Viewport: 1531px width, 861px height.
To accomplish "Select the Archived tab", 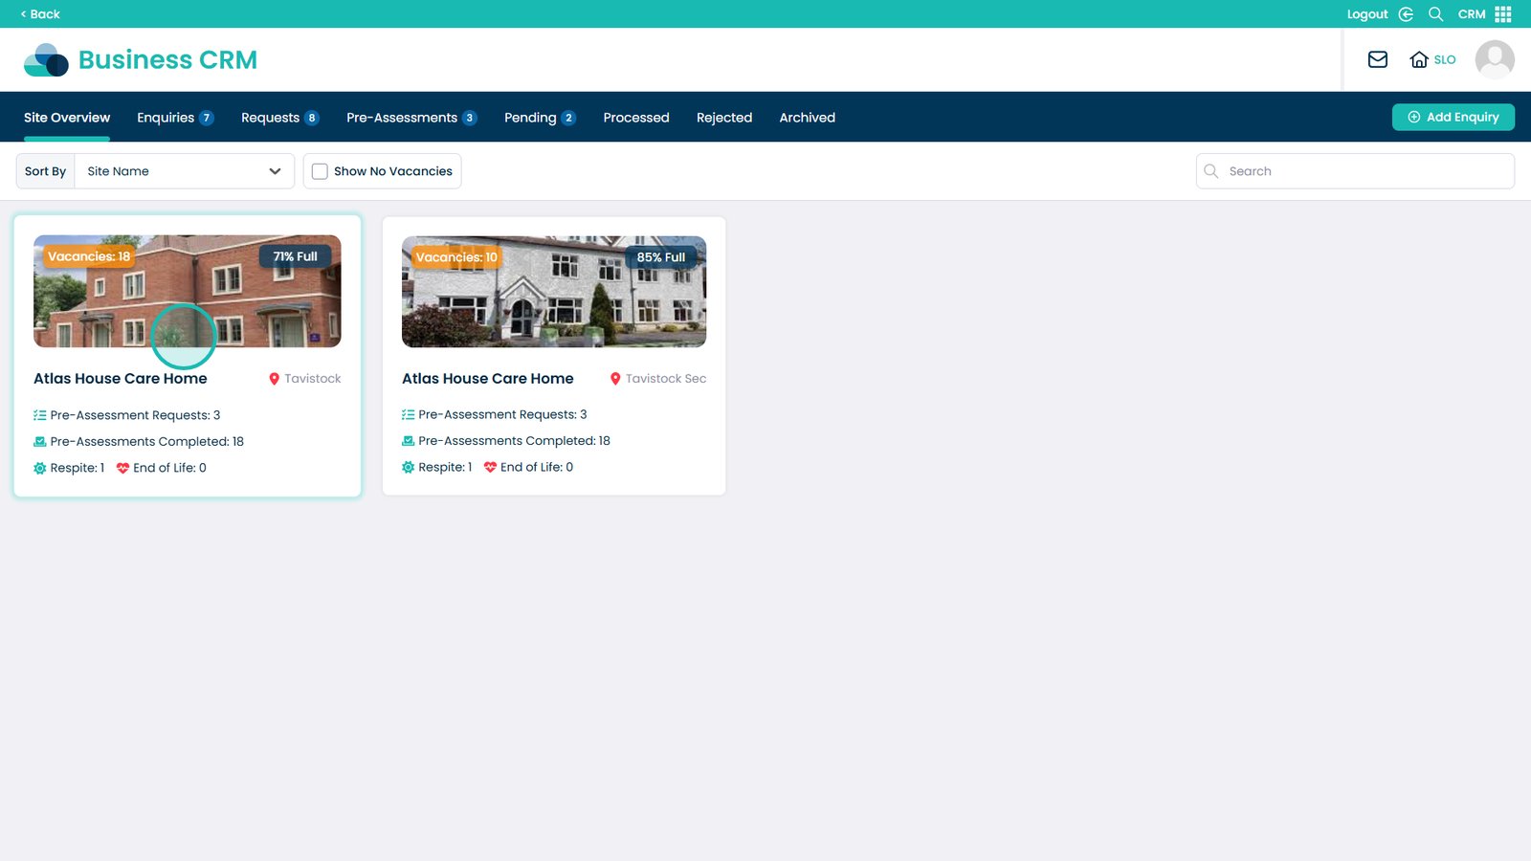I will pos(807,118).
